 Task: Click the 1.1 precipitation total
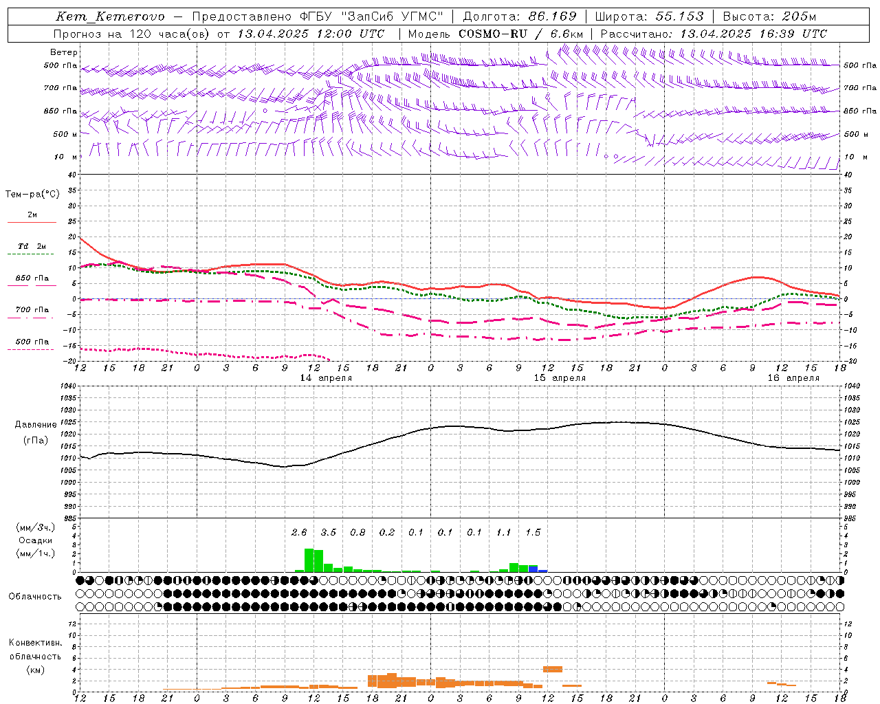(504, 532)
